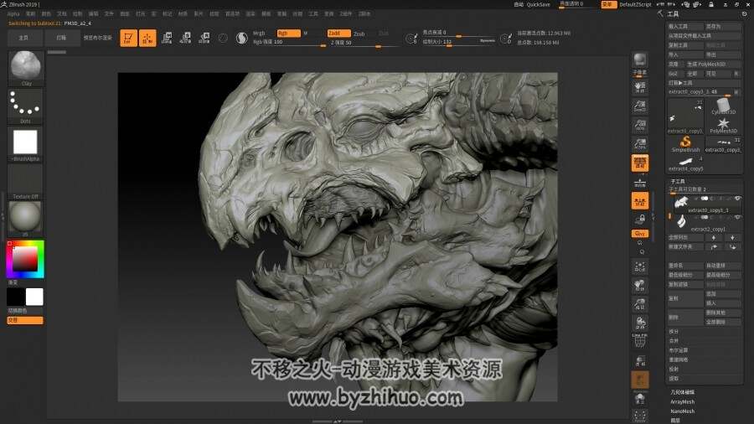Expand the 拆分 (Split) section
This screenshot has height=424, width=754.
[674, 332]
